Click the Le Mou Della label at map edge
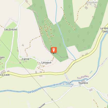Screen dimensions: 108x108 pos(104,30)
